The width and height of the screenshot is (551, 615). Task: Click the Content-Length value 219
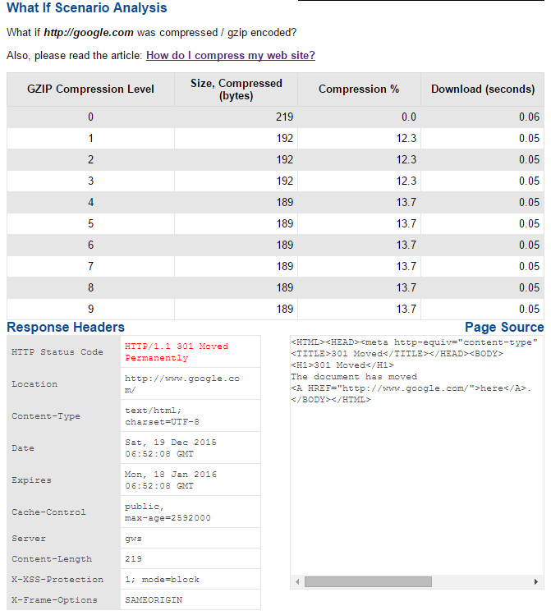pos(133,559)
